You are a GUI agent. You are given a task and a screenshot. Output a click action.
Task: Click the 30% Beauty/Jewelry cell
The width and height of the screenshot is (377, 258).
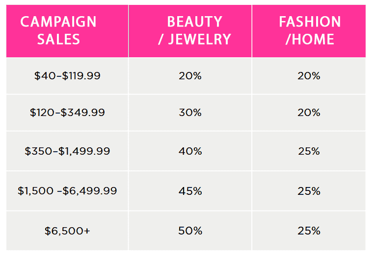coord(190,113)
